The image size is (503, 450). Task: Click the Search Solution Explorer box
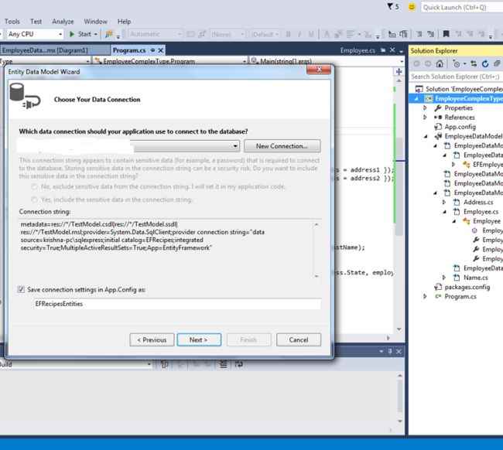(x=456, y=77)
